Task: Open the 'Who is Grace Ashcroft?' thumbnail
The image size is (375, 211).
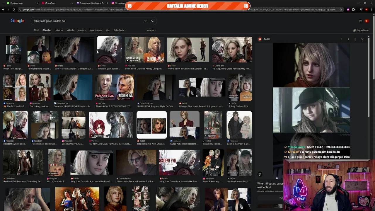Action: pos(74,50)
